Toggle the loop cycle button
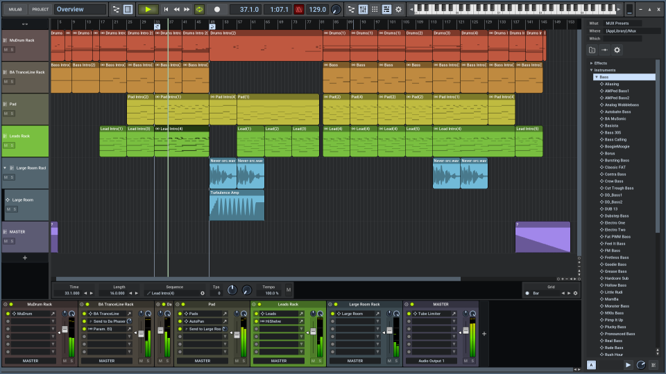The width and height of the screenshot is (666, 374). [x=200, y=10]
